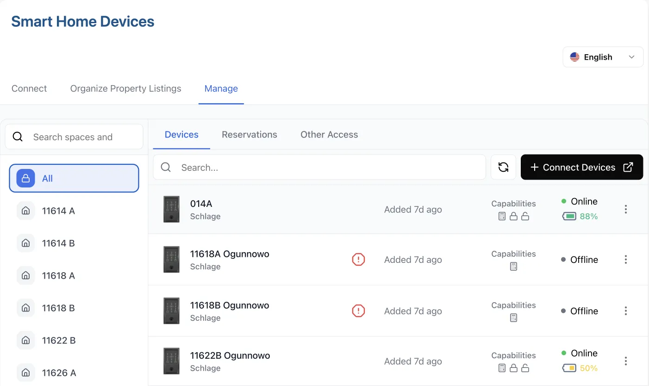Click the keypad capability icon for 11618A Ogunnowo
The image size is (649, 386).
coord(513,267)
